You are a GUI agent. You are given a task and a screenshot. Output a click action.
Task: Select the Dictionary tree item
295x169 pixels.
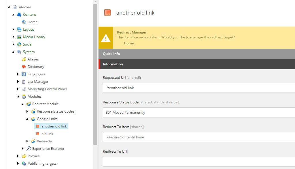click(36, 67)
